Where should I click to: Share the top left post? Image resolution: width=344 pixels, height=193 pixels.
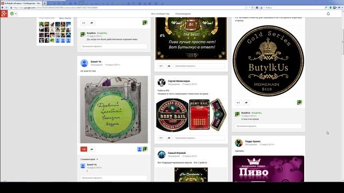tap(92, 23)
